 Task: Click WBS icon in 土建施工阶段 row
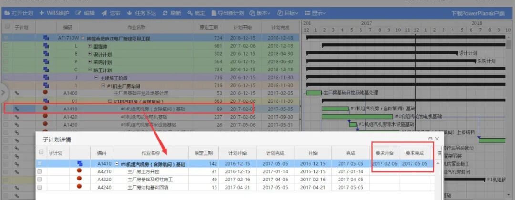[x=46, y=77]
